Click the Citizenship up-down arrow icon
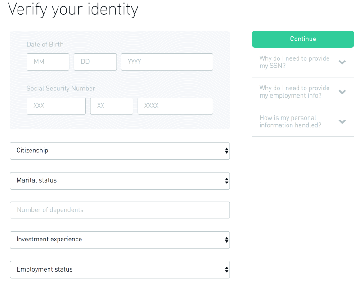The image size is (360, 285). [x=227, y=151]
